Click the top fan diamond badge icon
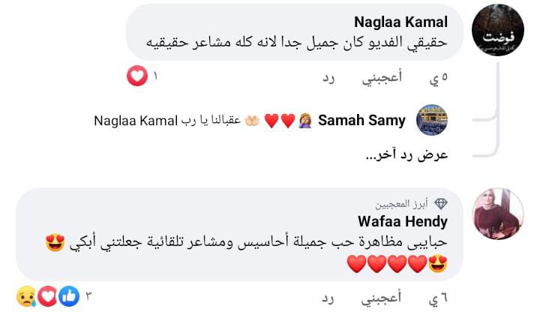Viewport: 540px width, 318px height. [441, 204]
